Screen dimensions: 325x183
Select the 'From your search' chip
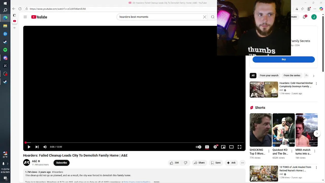point(269,75)
